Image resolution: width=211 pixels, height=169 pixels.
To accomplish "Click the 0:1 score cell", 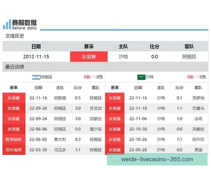I will pos(179,98).
